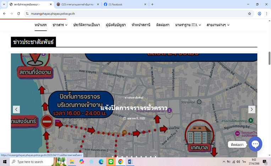
Task: Expand the สายงานต่างๆ dropdown menu
Action: [x=218, y=25]
